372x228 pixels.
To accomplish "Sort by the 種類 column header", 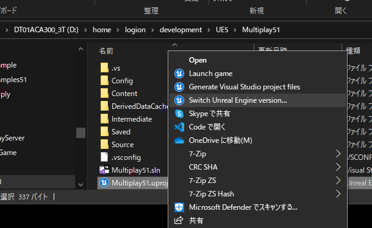I will [353, 50].
